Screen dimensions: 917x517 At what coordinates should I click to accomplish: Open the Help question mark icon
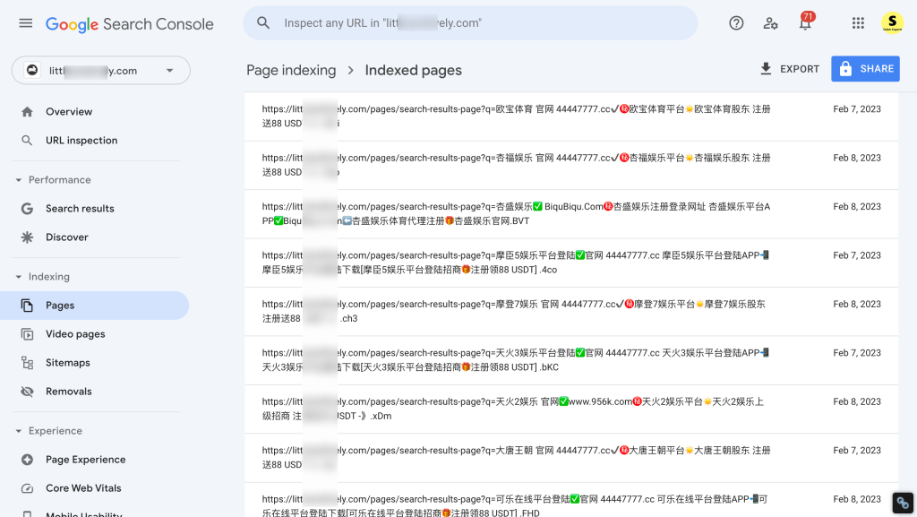(736, 22)
